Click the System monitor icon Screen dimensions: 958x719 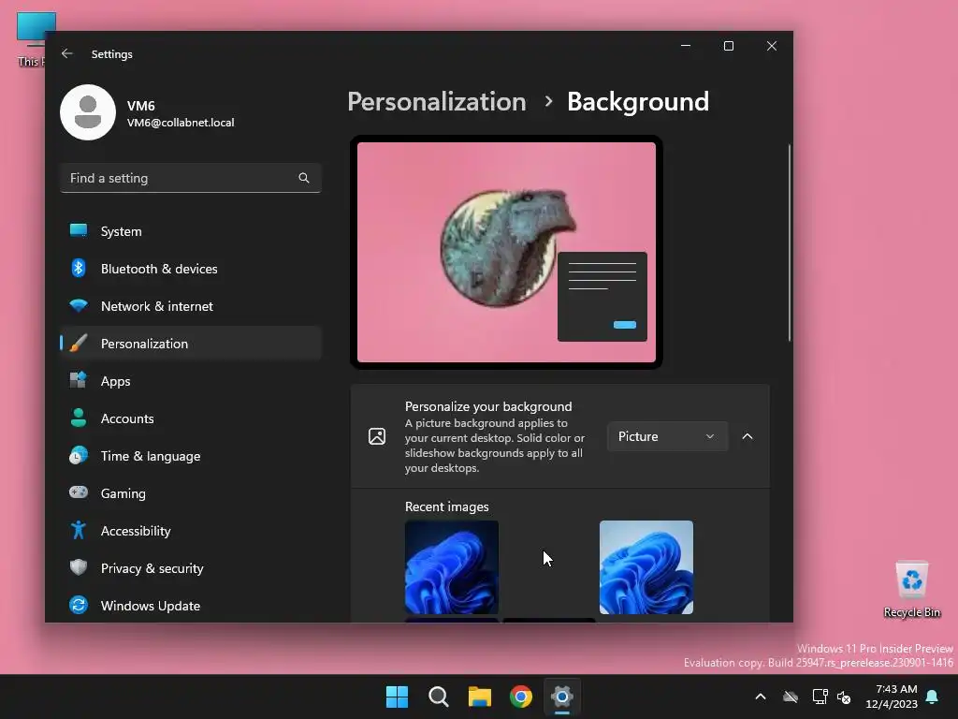79,230
